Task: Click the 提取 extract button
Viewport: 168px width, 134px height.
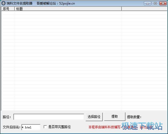Action: click(115, 117)
